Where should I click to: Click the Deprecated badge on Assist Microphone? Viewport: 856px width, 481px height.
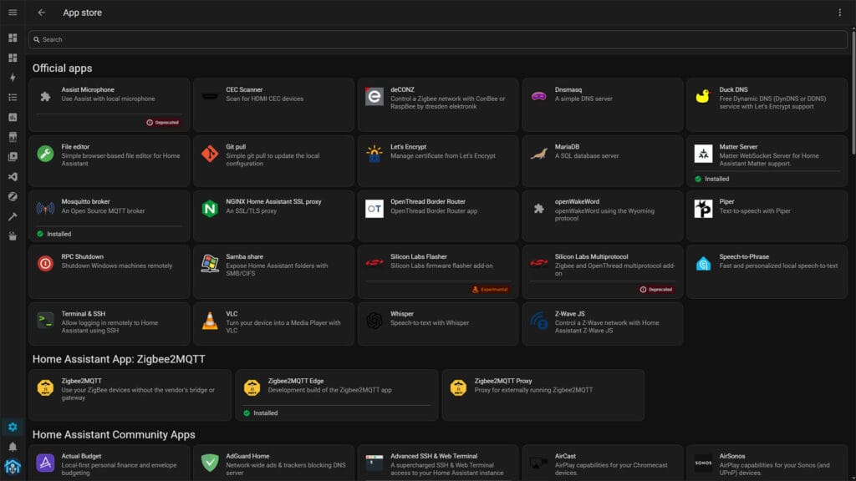pos(163,123)
